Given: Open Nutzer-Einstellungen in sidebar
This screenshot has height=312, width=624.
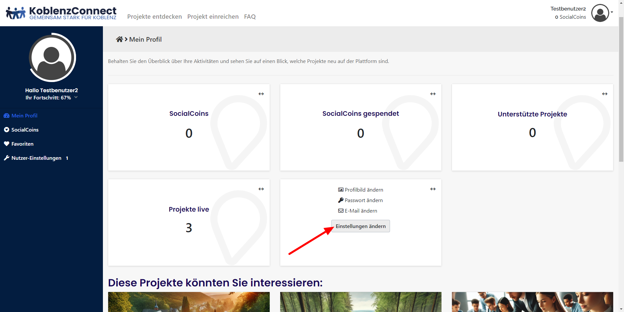Looking at the screenshot, I should (36, 158).
